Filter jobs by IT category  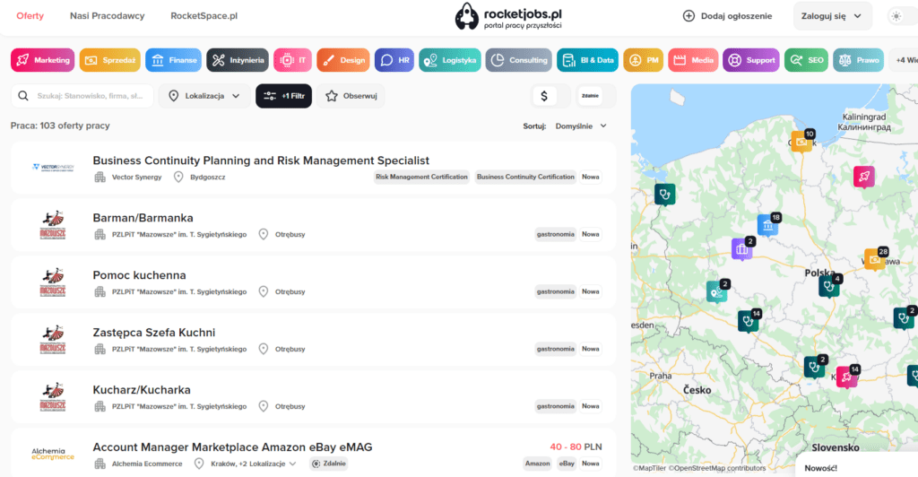[292, 60]
